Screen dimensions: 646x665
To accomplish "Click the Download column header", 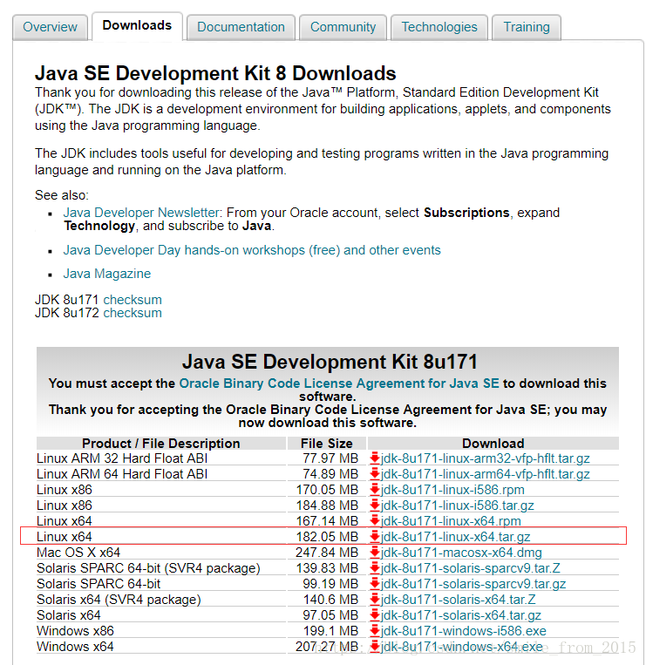I will (x=493, y=444).
